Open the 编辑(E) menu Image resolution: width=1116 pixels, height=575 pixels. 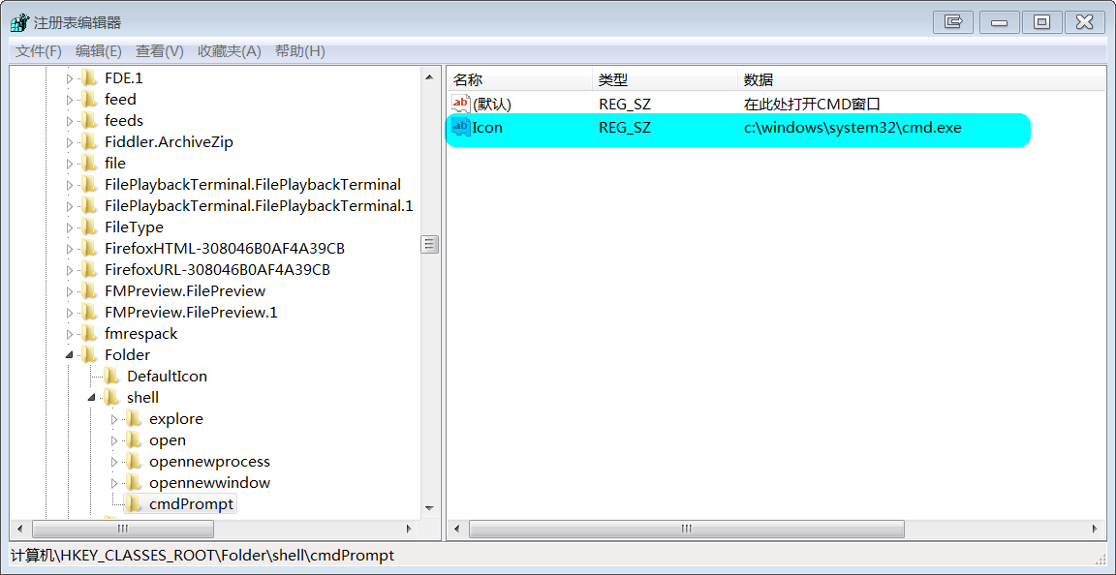coord(99,51)
